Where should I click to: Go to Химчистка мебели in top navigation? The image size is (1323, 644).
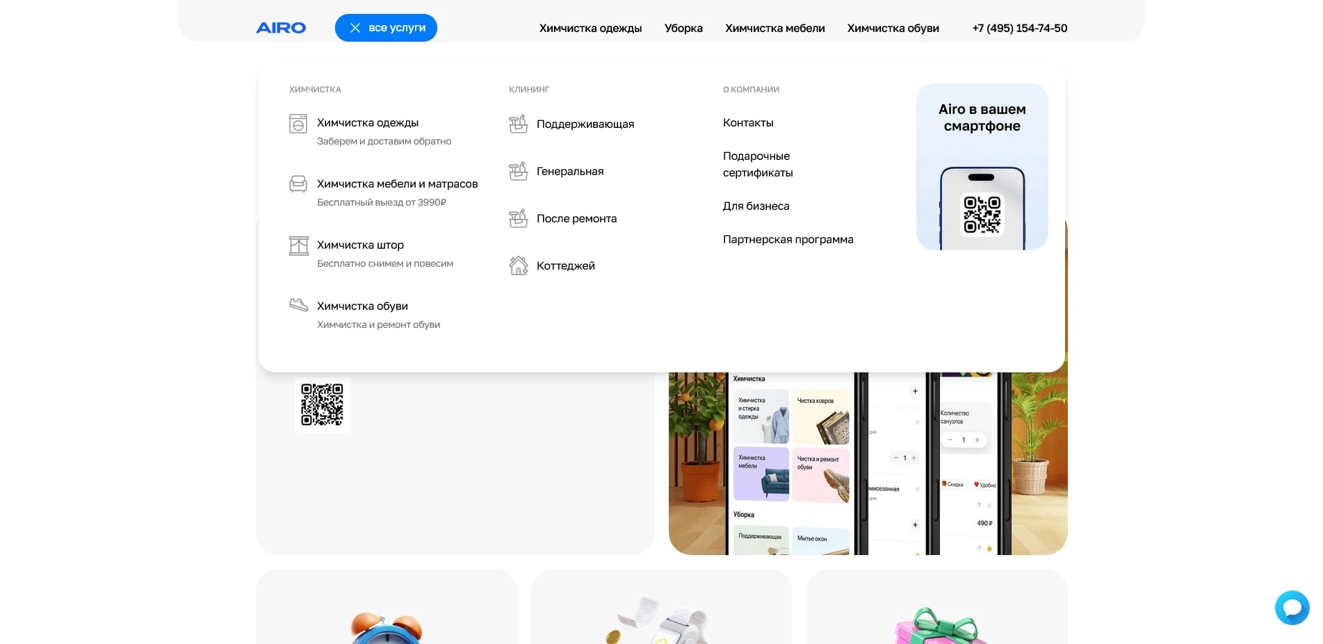coord(774,28)
